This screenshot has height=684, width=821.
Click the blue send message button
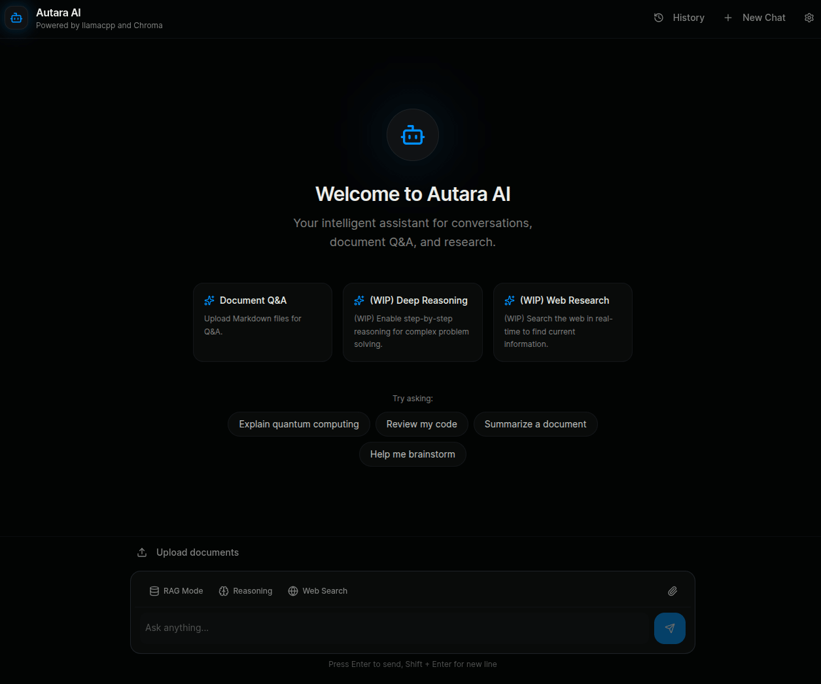(x=670, y=628)
